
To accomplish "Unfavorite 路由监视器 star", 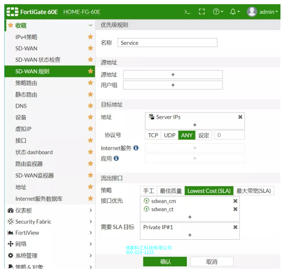I will [90, 164].
